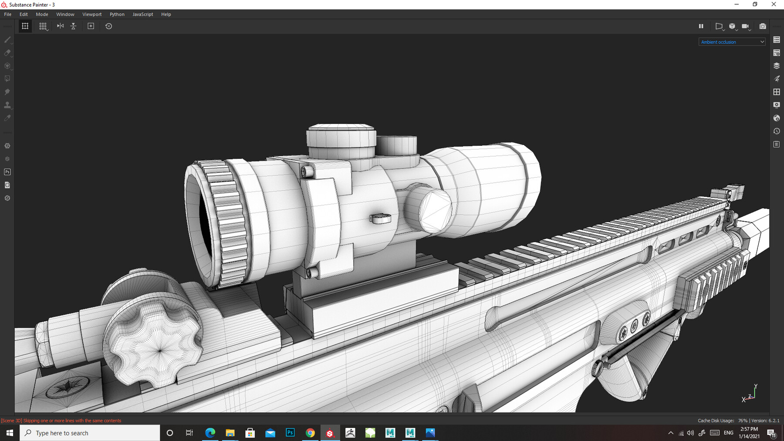Toggle vertical symmetry mode

73,26
